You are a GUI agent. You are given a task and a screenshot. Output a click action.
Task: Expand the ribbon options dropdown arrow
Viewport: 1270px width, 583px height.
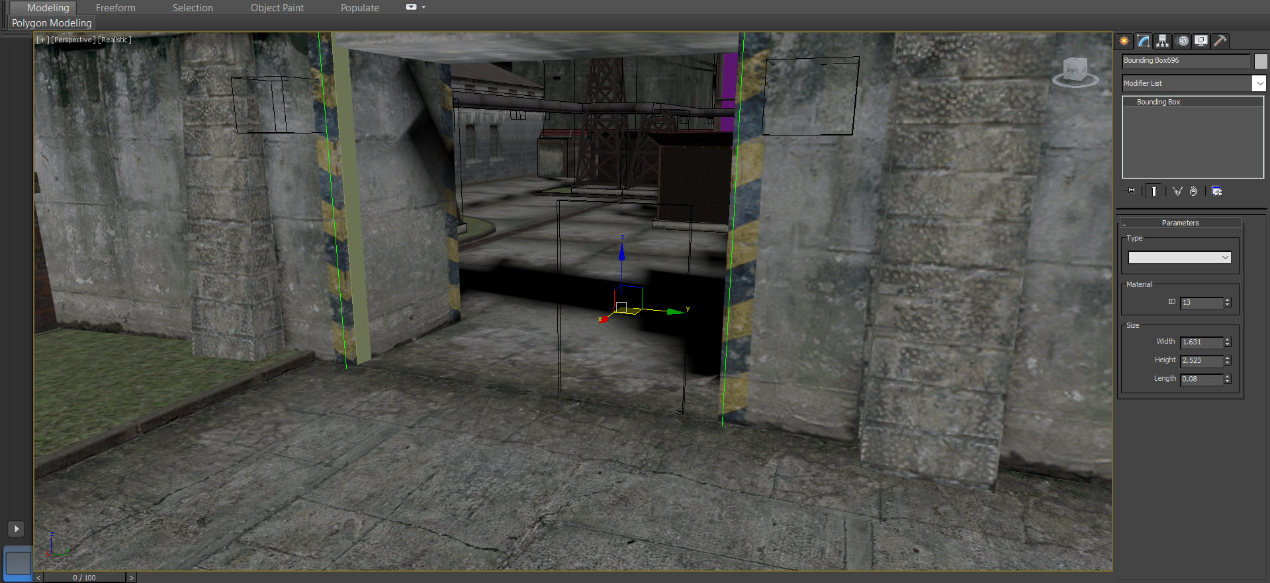pos(424,7)
